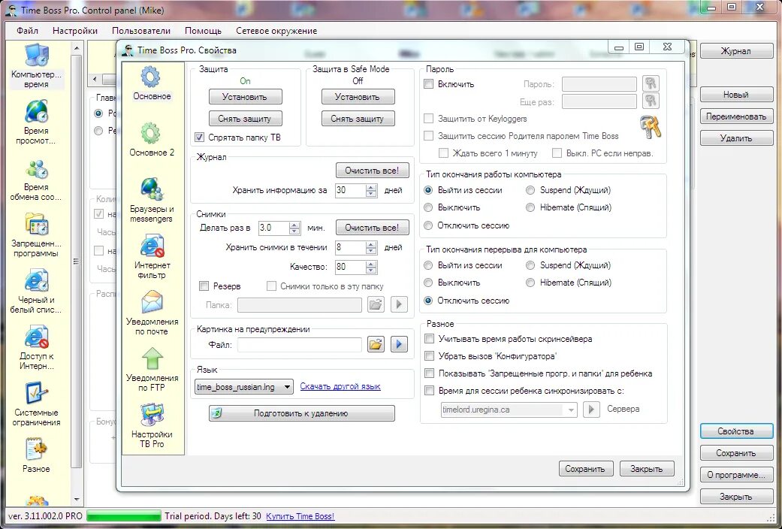The height and width of the screenshot is (529, 782).
Task: Click warning picture Файл input field
Action: click(300, 344)
